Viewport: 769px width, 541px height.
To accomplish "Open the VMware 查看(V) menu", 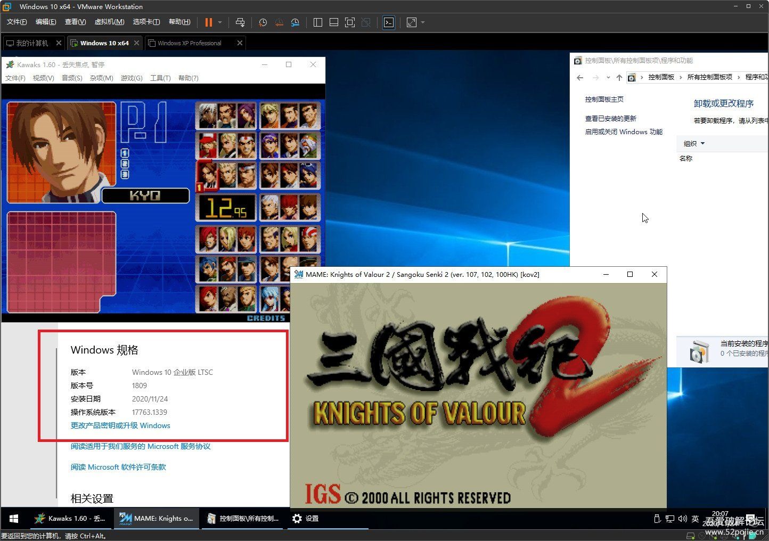I will (x=75, y=22).
